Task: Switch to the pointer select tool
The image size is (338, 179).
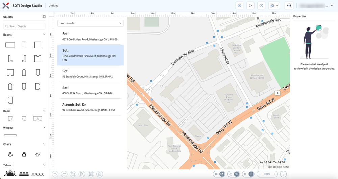Action: pyautogui.click(x=236, y=174)
